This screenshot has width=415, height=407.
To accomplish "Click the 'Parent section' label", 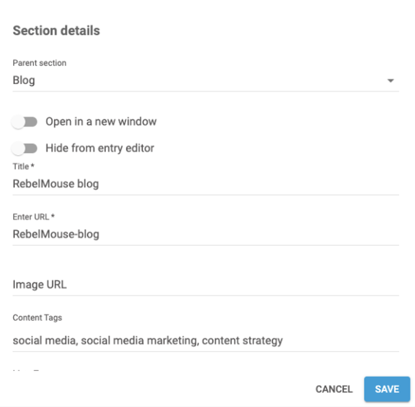I will coord(39,63).
